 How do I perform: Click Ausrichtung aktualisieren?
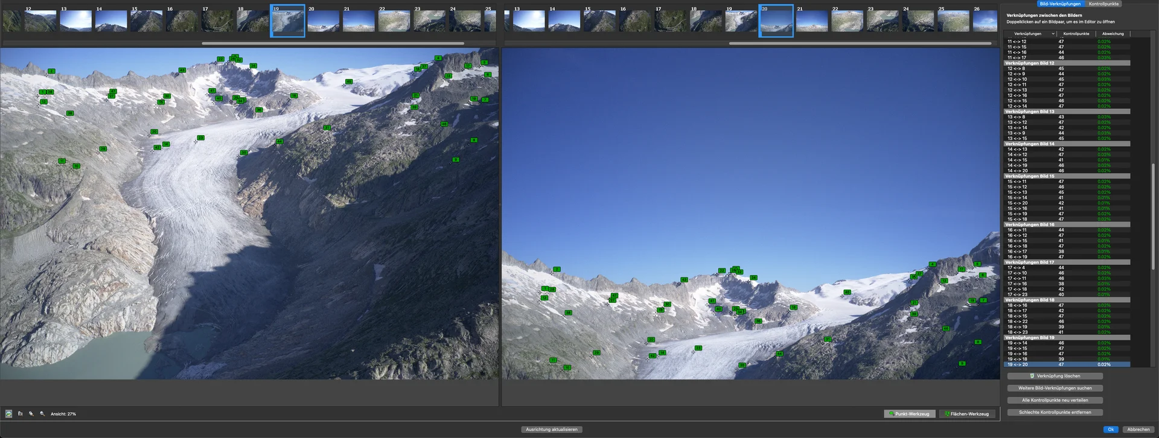pyautogui.click(x=551, y=430)
